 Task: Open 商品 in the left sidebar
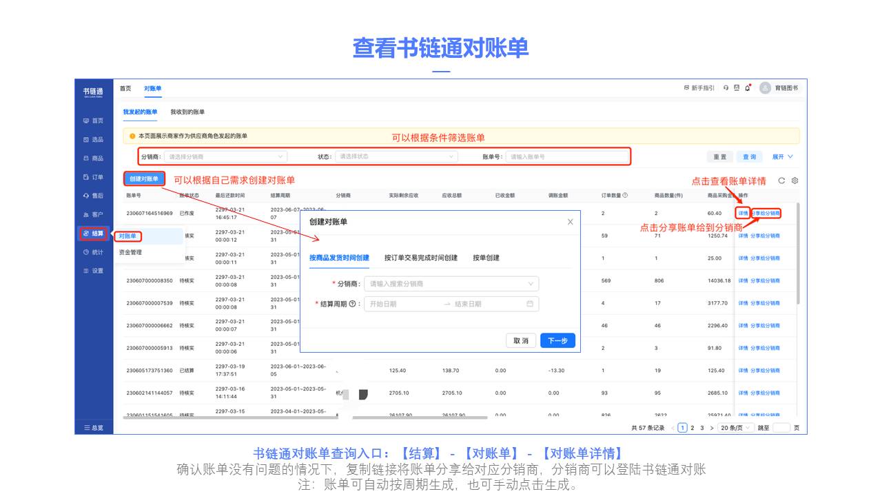click(93, 158)
